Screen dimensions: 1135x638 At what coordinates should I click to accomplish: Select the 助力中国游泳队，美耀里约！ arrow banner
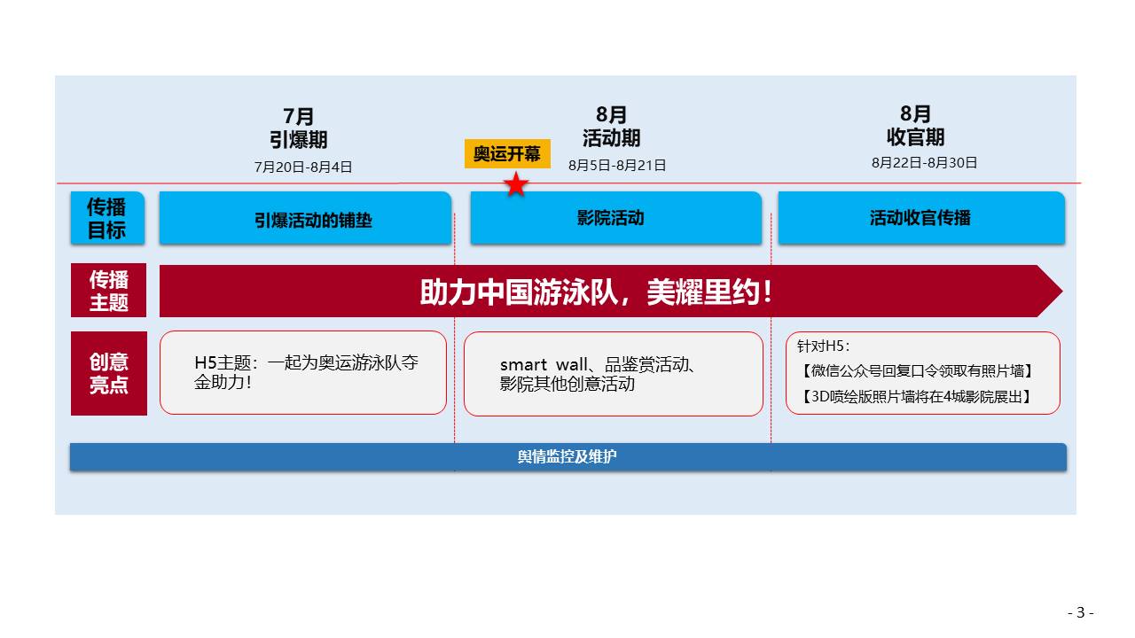pos(611,291)
